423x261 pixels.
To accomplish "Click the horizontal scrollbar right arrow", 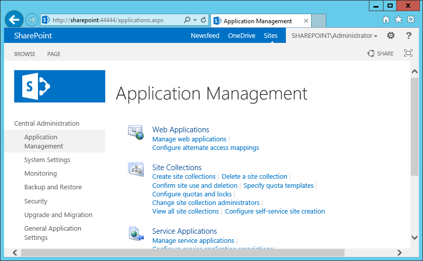I will pyautogui.click(x=399, y=252).
